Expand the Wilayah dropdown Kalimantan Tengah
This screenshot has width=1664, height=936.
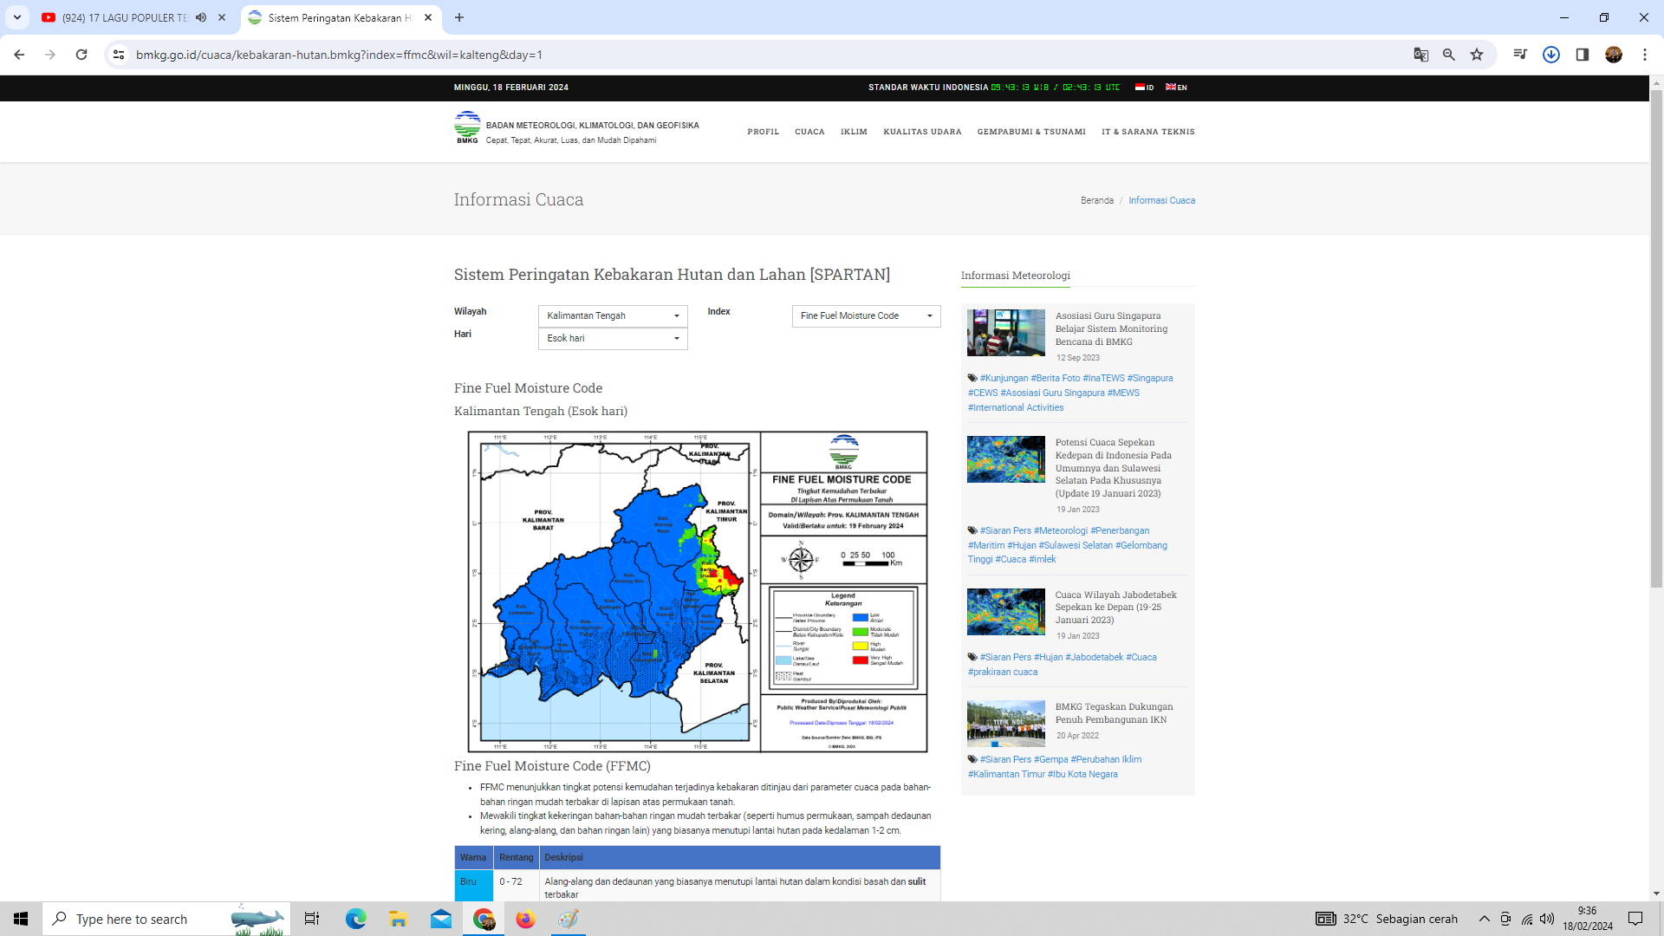(613, 315)
